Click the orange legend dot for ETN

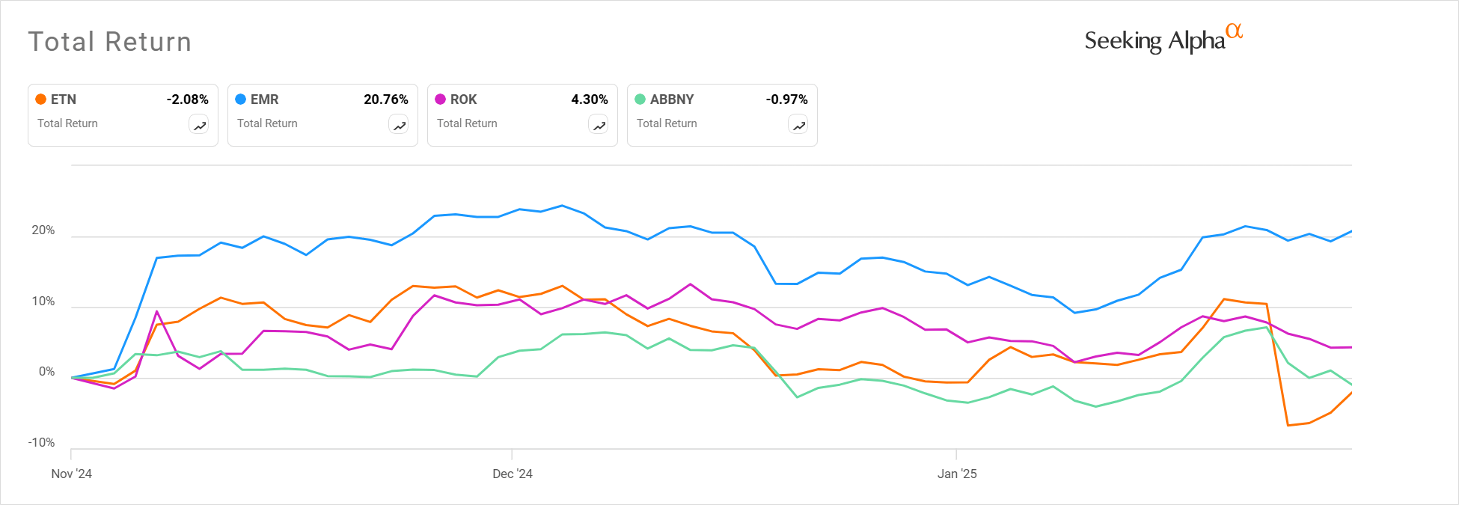41,99
